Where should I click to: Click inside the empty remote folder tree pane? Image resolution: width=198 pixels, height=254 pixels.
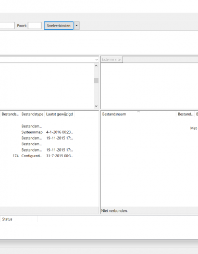(x=150, y=86)
